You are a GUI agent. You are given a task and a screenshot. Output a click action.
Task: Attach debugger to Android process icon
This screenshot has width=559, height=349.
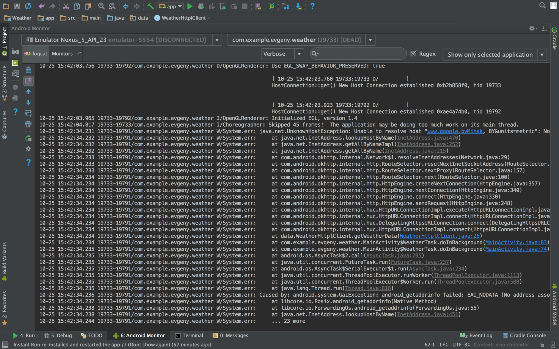(223, 6)
